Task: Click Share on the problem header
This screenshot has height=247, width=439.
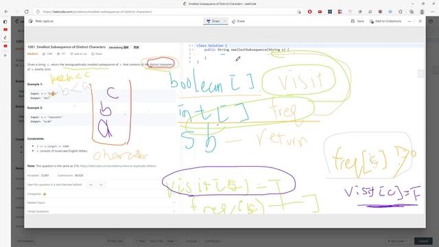Action: 97,54
